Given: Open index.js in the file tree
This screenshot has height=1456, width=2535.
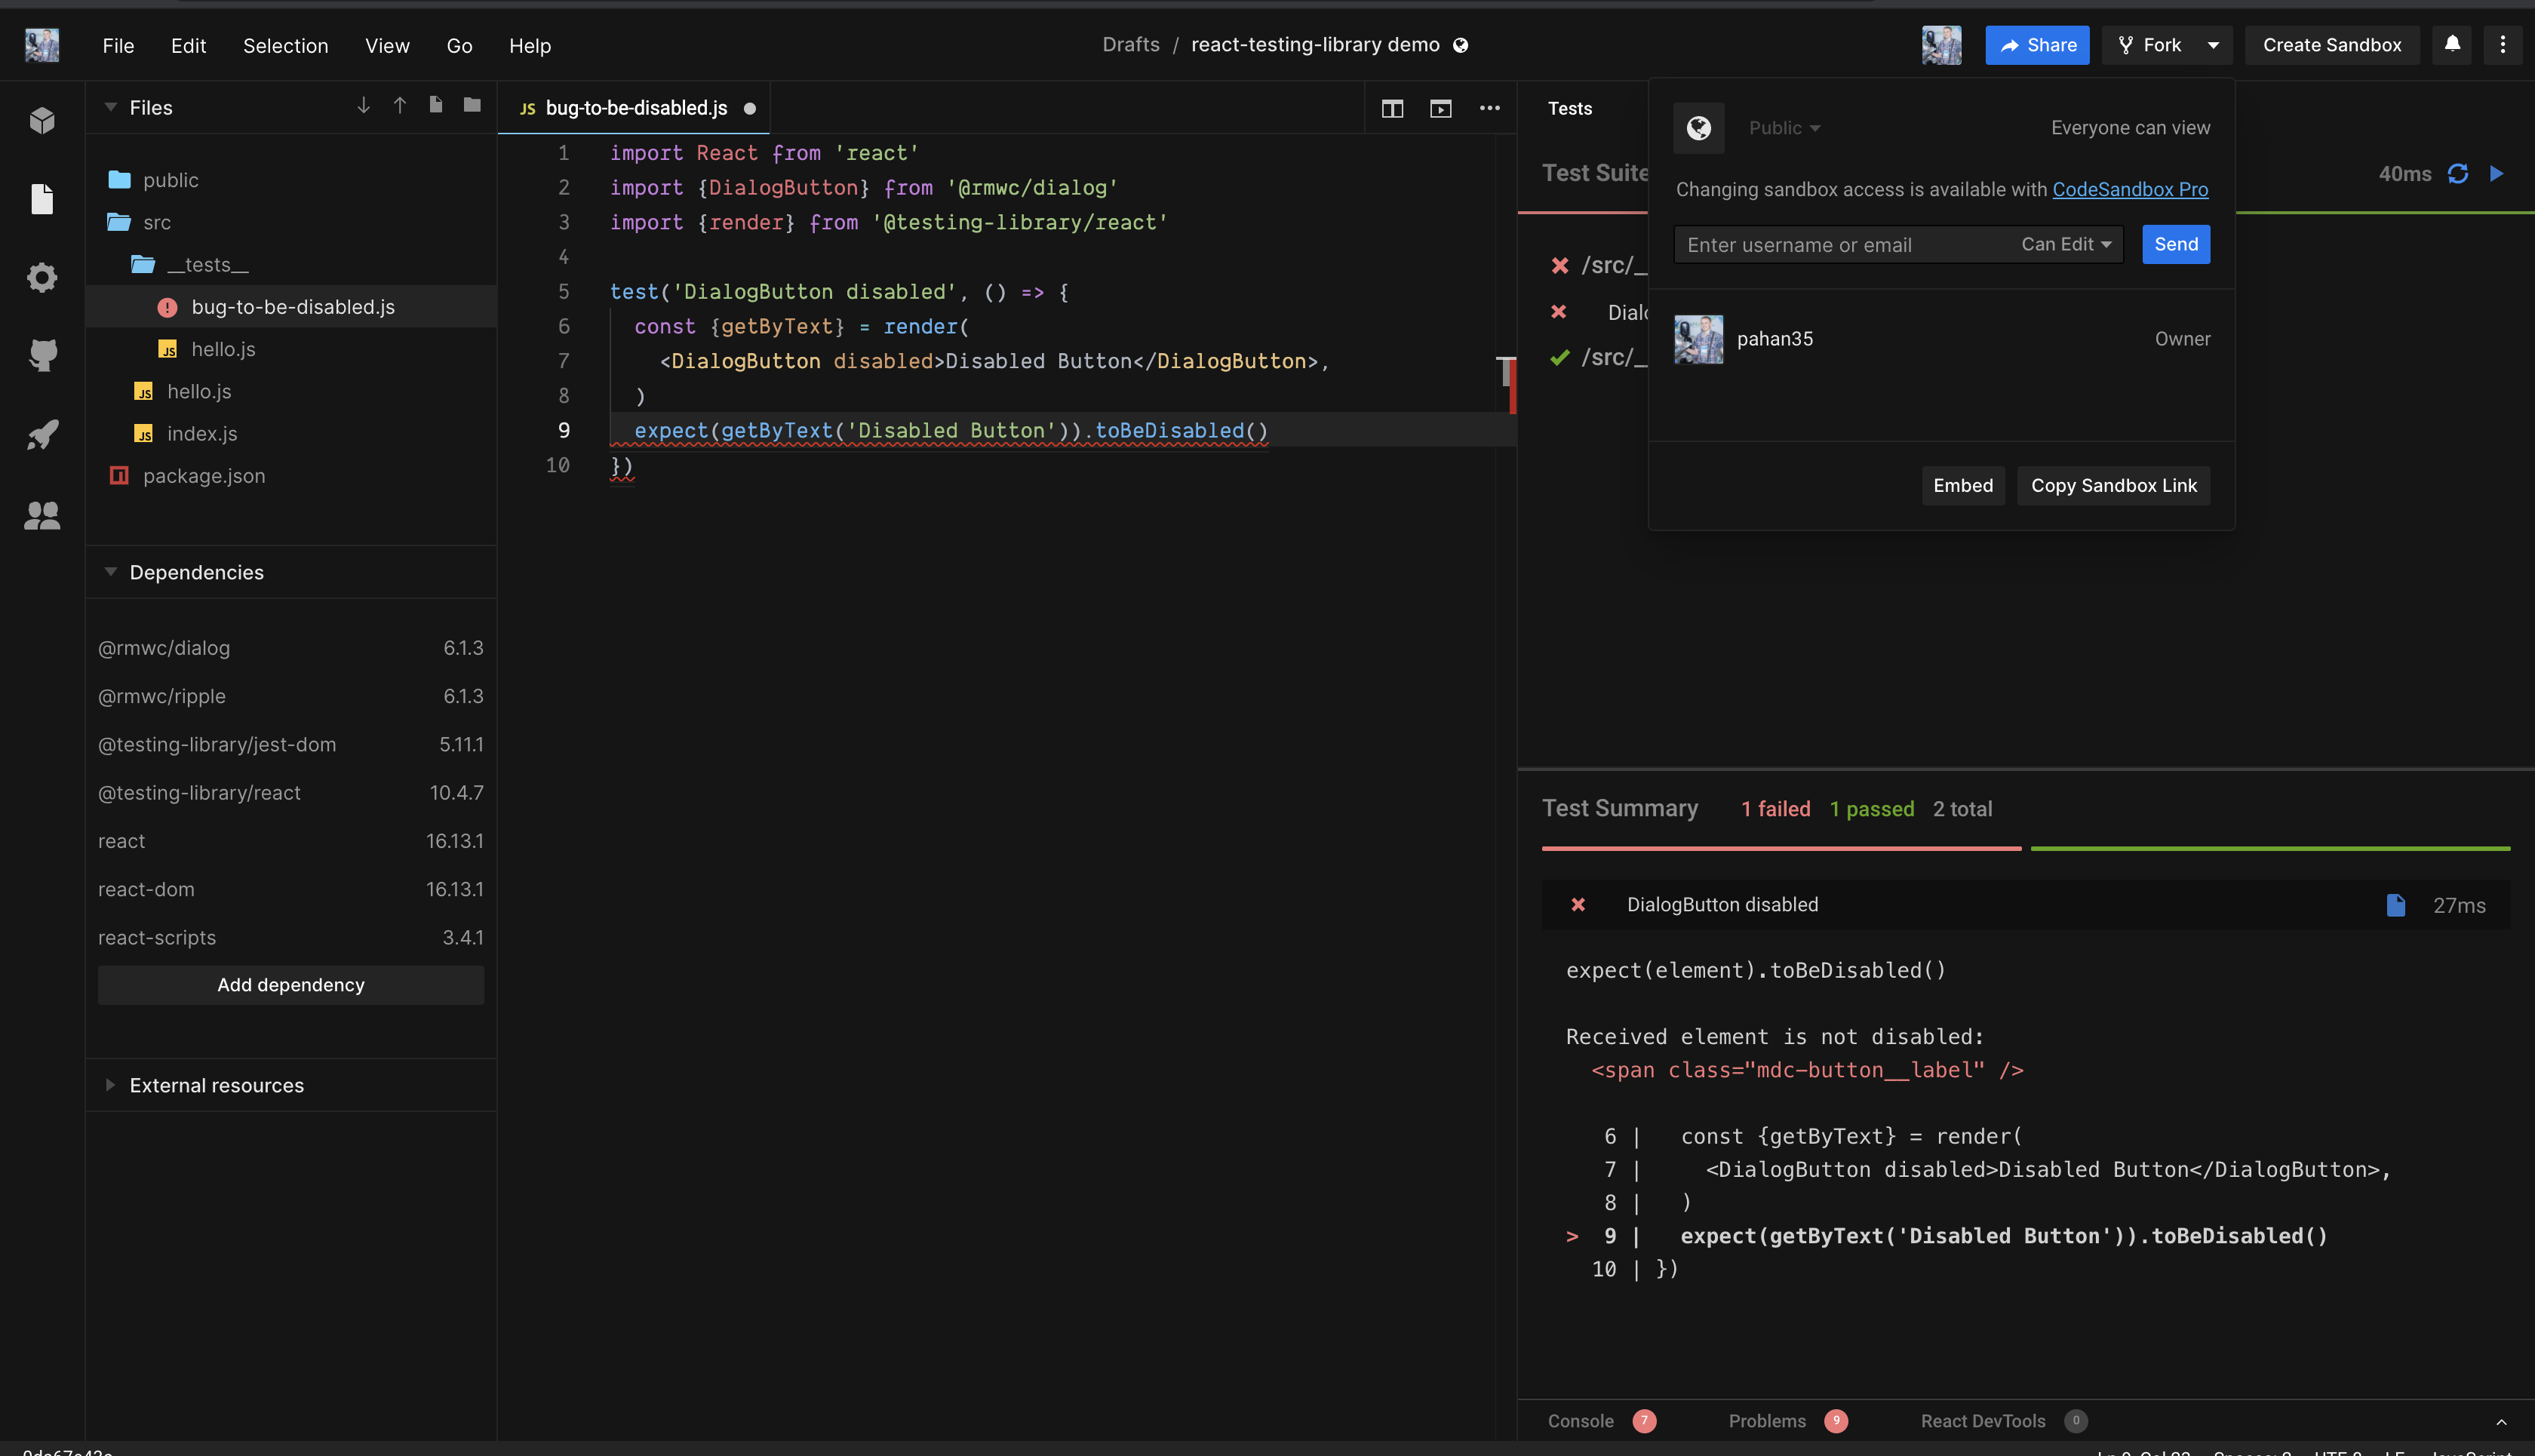Looking at the screenshot, I should pos(290,433).
